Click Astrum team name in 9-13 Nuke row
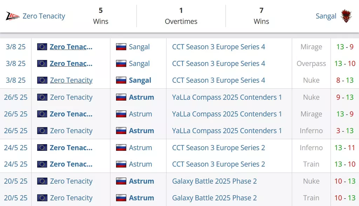The height and width of the screenshot is (206, 359). (141, 97)
